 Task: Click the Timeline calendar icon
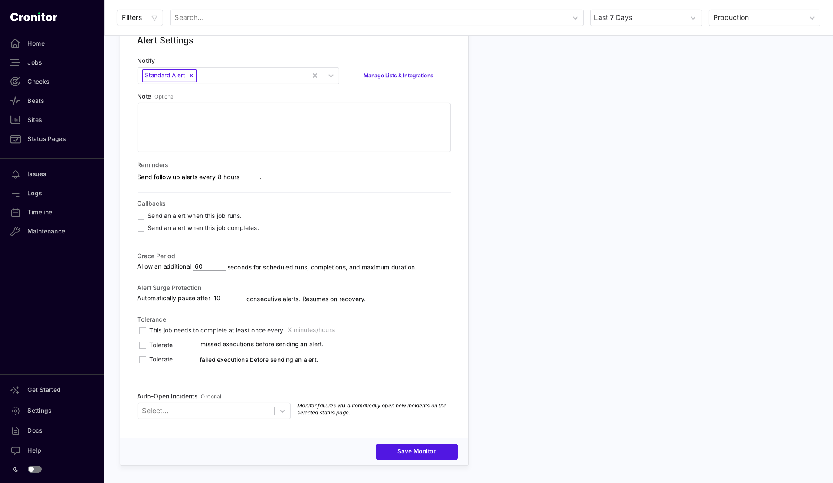click(16, 212)
